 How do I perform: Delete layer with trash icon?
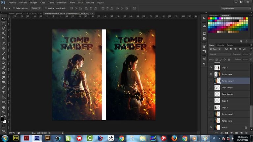[x=246, y=133]
